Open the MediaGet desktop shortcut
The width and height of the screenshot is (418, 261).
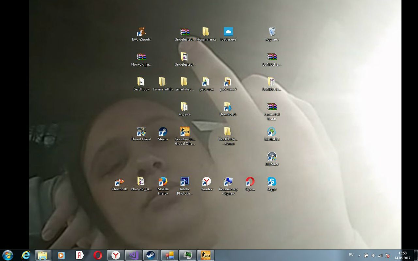pos(272,132)
